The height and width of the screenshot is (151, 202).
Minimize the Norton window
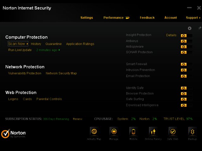(189, 8)
